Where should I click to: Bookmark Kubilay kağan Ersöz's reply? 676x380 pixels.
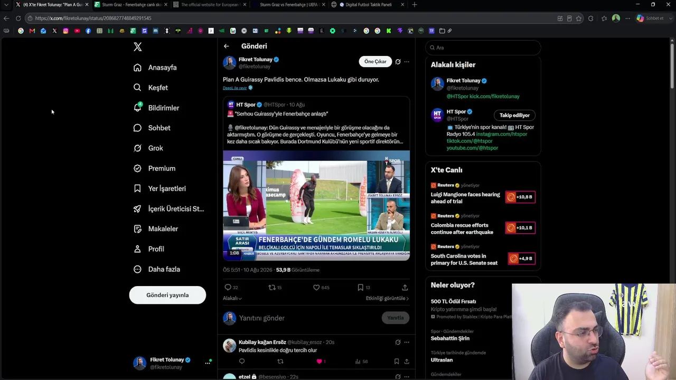(397, 362)
